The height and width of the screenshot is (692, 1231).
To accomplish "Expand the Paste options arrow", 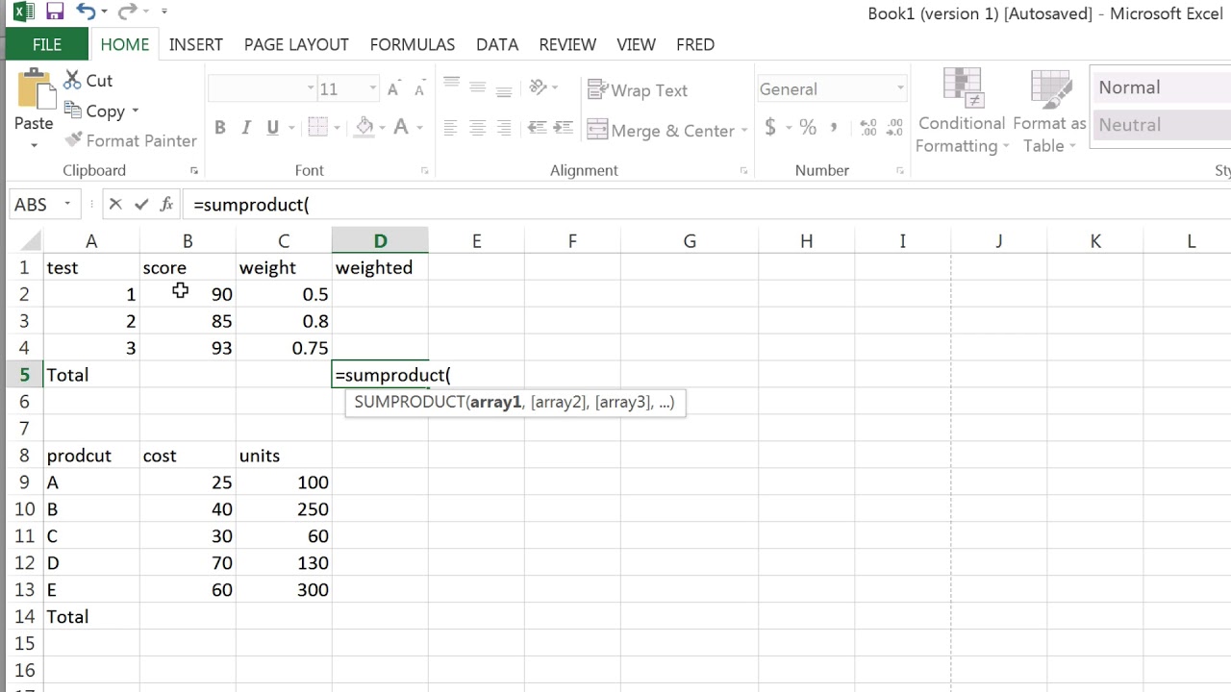I will 35,145.
